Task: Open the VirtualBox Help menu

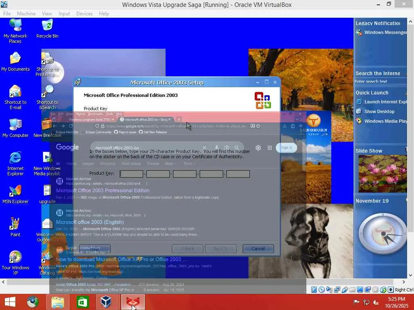Action: point(104,13)
